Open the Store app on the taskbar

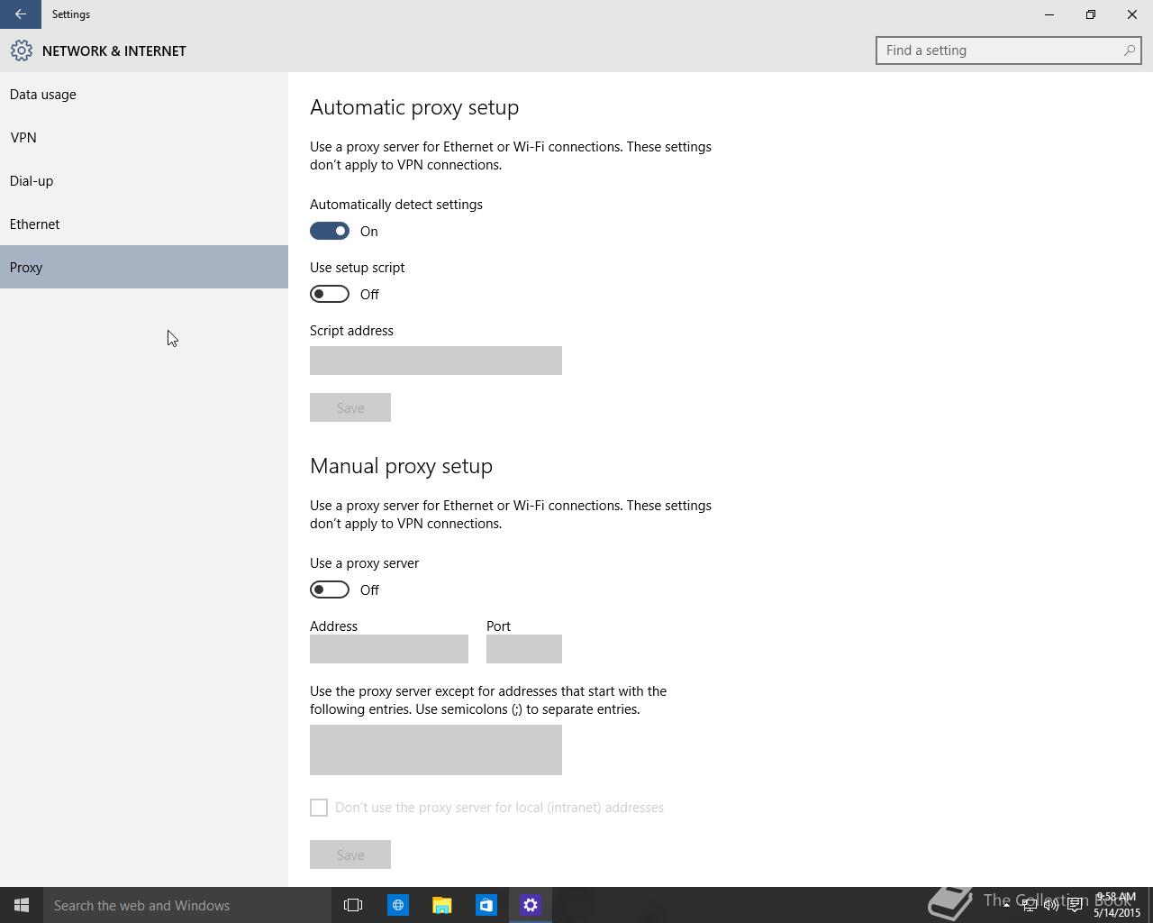486,905
